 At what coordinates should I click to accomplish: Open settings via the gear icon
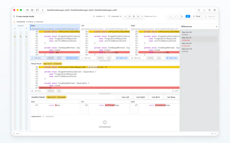214,10
